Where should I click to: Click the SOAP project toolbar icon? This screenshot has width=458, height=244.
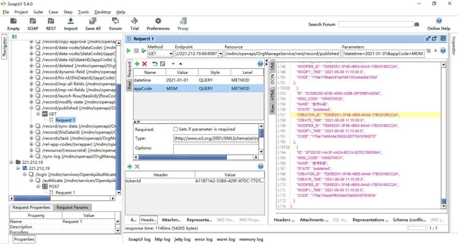click(33, 24)
